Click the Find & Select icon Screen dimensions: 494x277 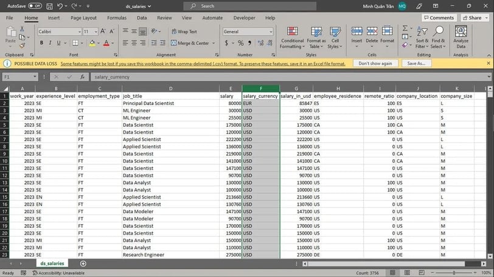[x=438, y=31]
